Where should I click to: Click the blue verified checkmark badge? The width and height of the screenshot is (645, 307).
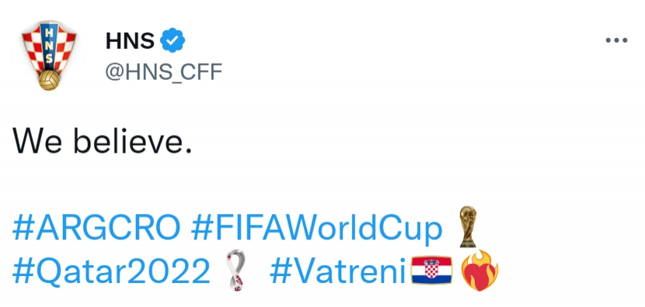(173, 40)
